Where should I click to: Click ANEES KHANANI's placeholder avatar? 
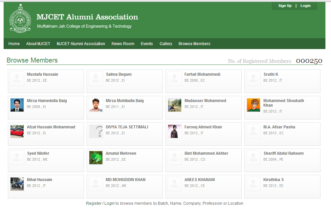pos(175,184)
